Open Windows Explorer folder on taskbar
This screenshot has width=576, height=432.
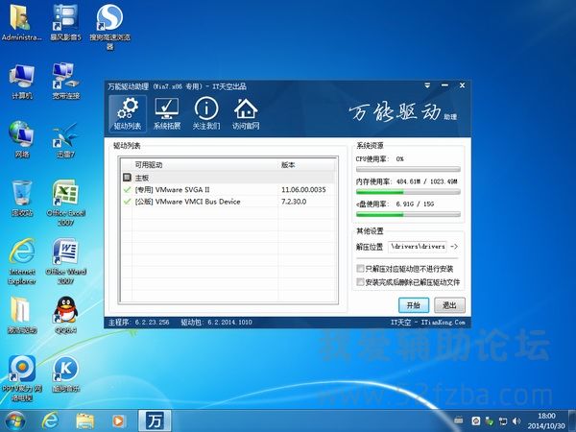tap(85, 421)
